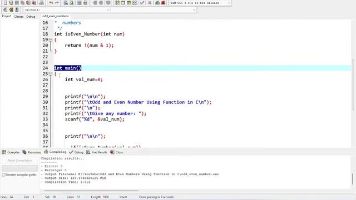Select the odd_even_number.c editor tab
Image resolution: width=356 pixels, height=200 pixels.
(56, 16)
